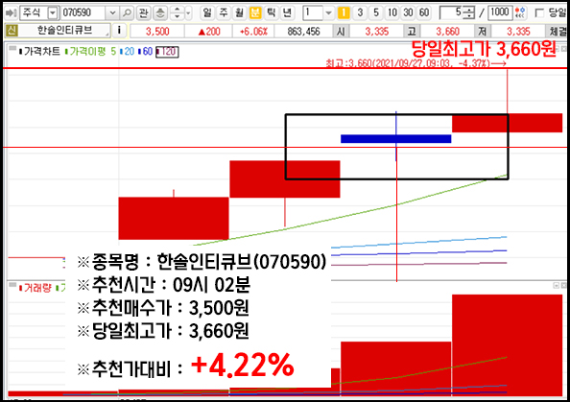Click the 체결 button
The width and height of the screenshot is (570, 402).
point(558,31)
